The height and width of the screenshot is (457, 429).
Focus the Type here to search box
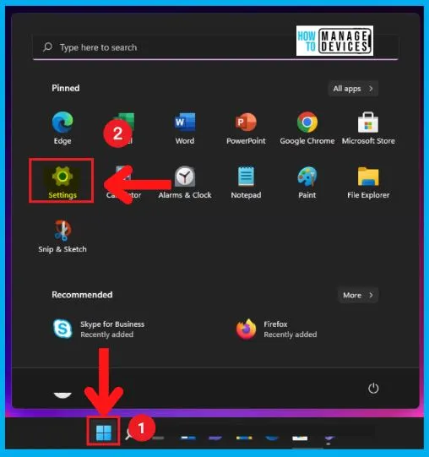click(x=215, y=47)
